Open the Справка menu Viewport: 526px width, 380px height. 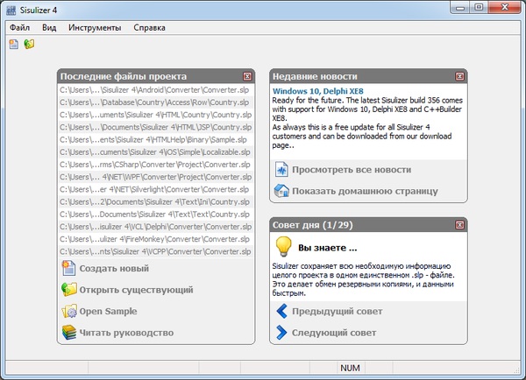pyautogui.click(x=149, y=28)
